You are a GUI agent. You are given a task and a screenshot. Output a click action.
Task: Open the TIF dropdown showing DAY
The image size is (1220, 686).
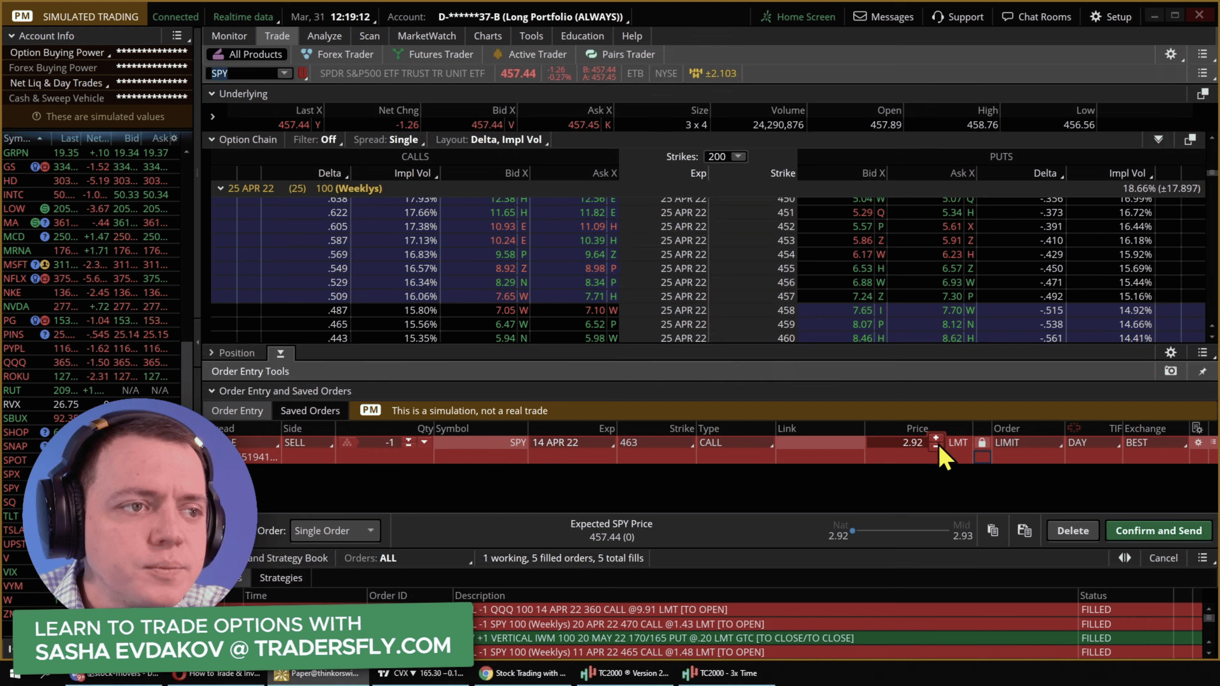[1094, 443]
